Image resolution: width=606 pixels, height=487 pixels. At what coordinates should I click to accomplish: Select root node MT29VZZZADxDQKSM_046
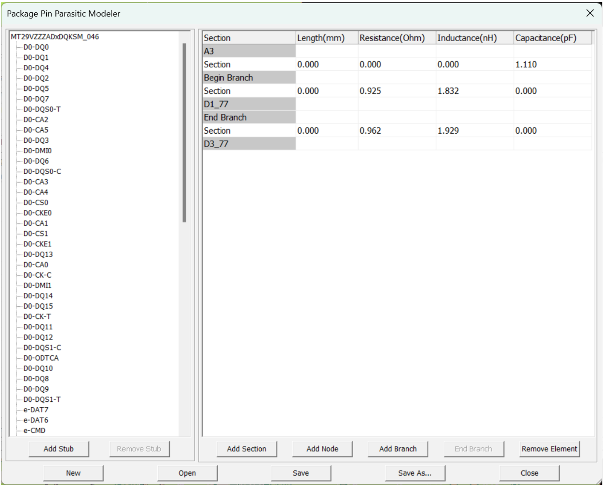pyautogui.click(x=55, y=37)
